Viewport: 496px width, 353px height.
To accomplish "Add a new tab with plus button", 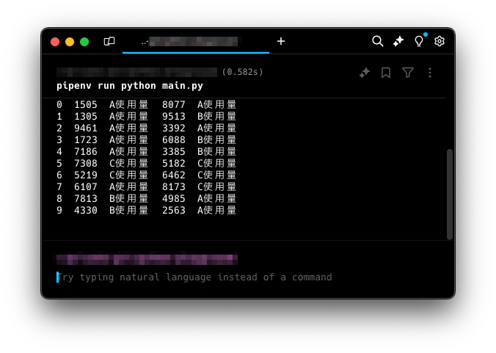I will click(281, 41).
